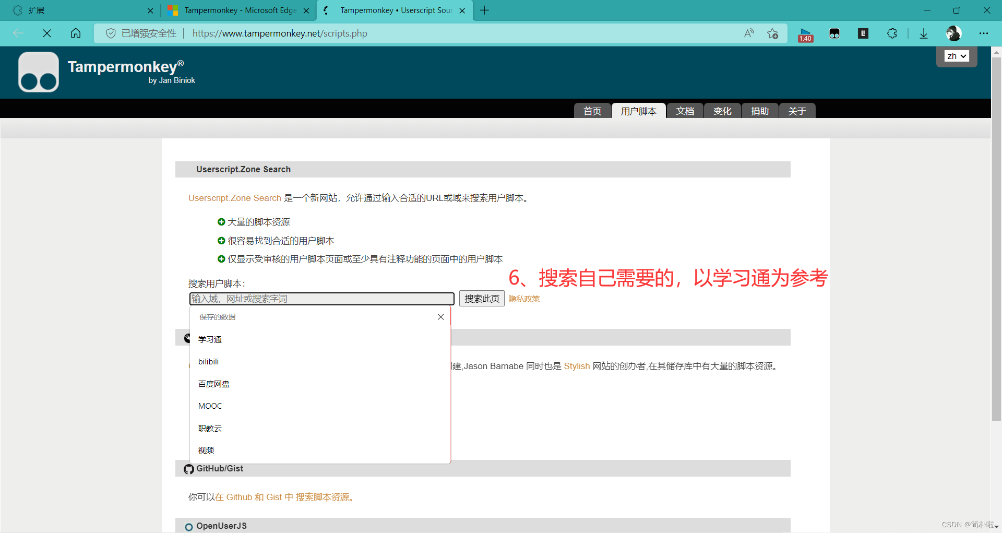This screenshot has height=533, width=1002.
Task: Choose 学习通 from saved suggestions
Action: 320,339
